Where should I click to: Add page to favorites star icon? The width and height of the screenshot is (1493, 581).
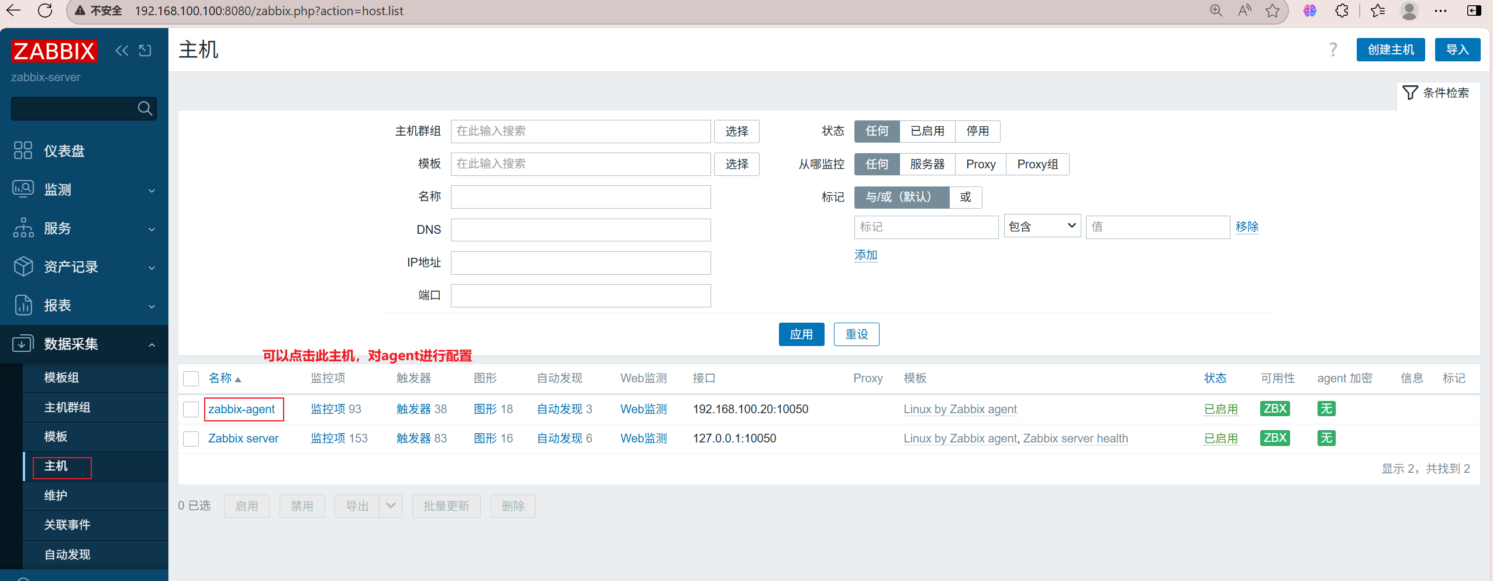pyautogui.click(x=1273, y=11)
